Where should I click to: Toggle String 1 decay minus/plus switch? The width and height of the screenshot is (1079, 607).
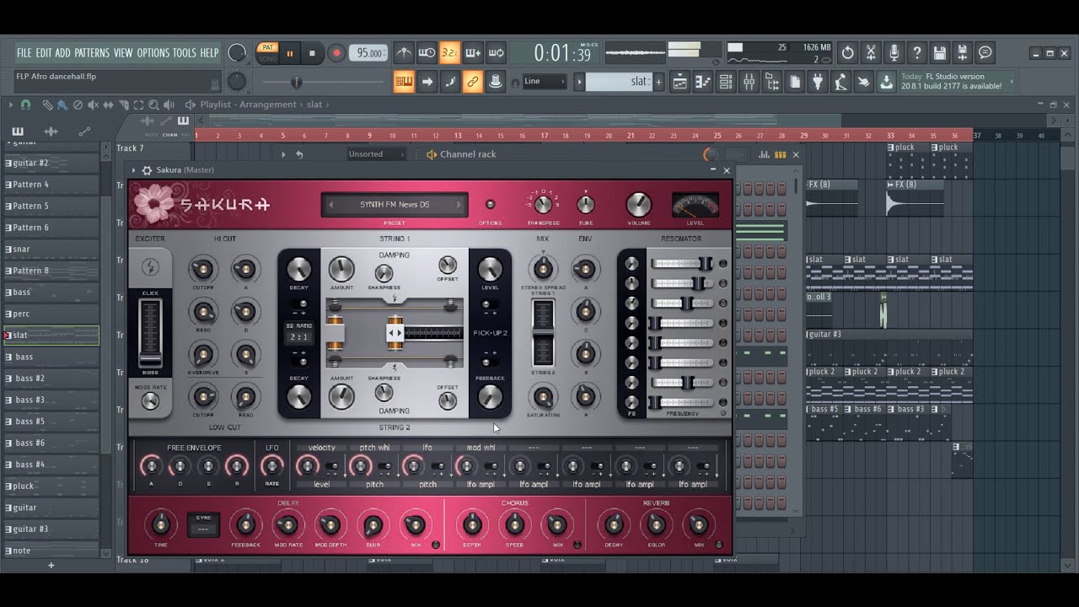[299, 304]
